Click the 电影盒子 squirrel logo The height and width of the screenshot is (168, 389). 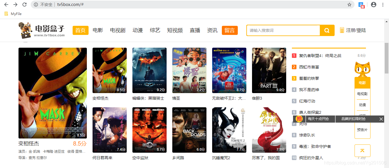pos(42,30)
